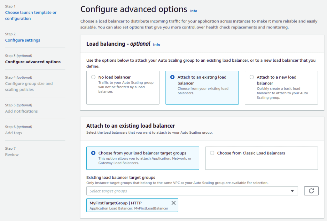Image resolution: width=327 pixels, height=221 pixels.
Task: Select Choose from your load balancer target groups
Action: pyautogui.click(x=93, y=153)
